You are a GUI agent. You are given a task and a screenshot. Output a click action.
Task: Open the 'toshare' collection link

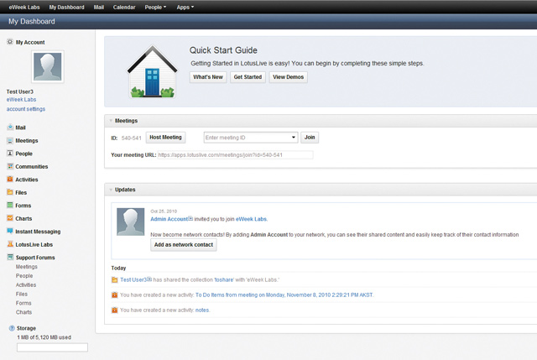(x=224, y=279)
